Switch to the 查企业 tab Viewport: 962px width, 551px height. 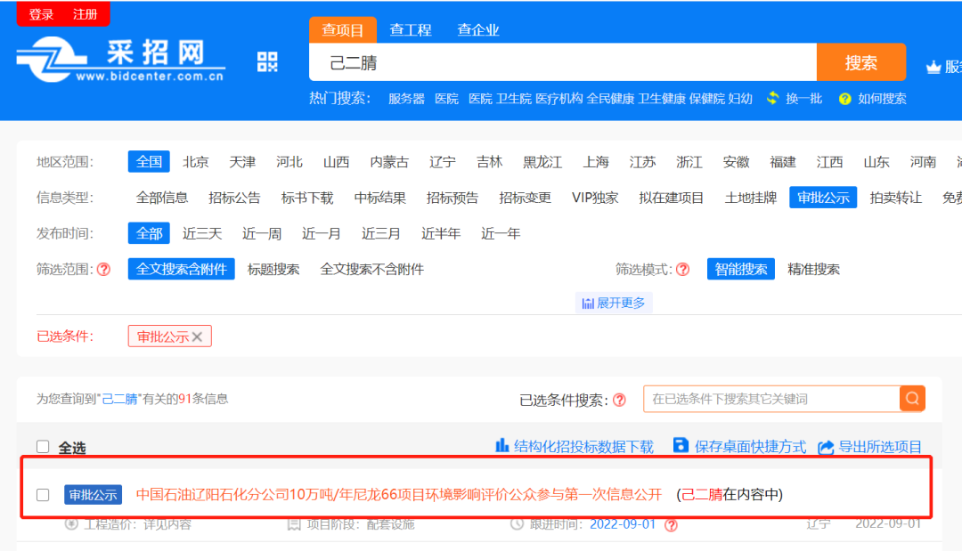click(478, 30)
